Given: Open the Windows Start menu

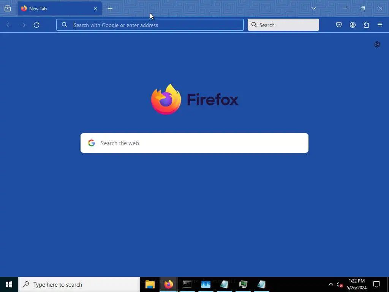Looking at the screenshot, I should pos(9,284).
